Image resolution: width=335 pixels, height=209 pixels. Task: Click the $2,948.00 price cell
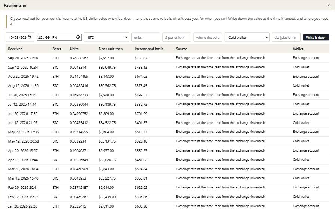point(106,95)
